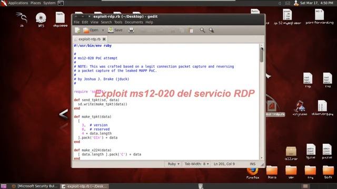Image resolution: width=337 pixels, height=189 pixels.
Task: Launch the terminal from top panel icon
Action: click(61, 3)
